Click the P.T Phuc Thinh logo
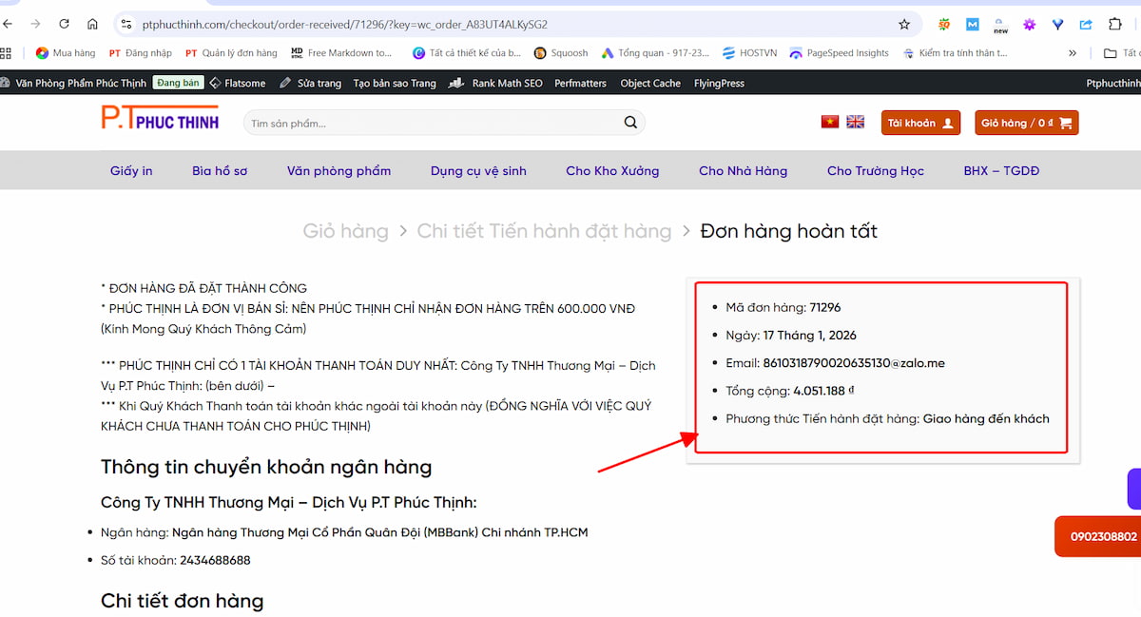Image resolution: width=1141 pixels, height=617 pixels. pos(160,118)
